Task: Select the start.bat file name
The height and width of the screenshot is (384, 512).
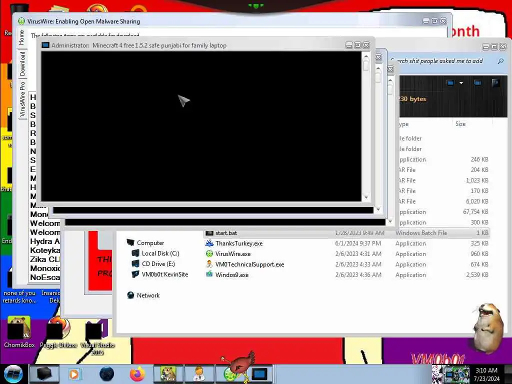Action: 226,233
